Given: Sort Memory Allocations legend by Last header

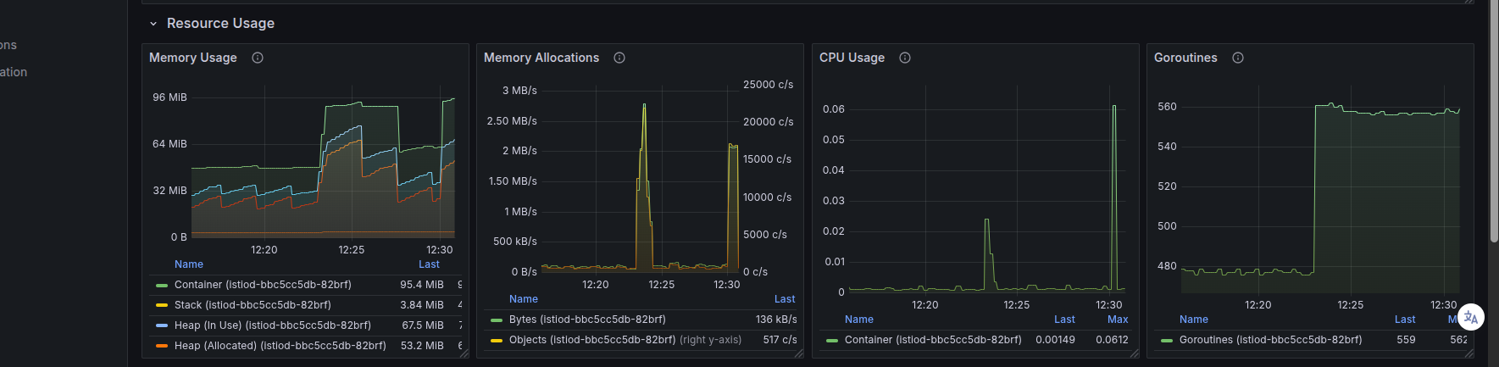Looking at the screenshot, I should click(785, 299).
